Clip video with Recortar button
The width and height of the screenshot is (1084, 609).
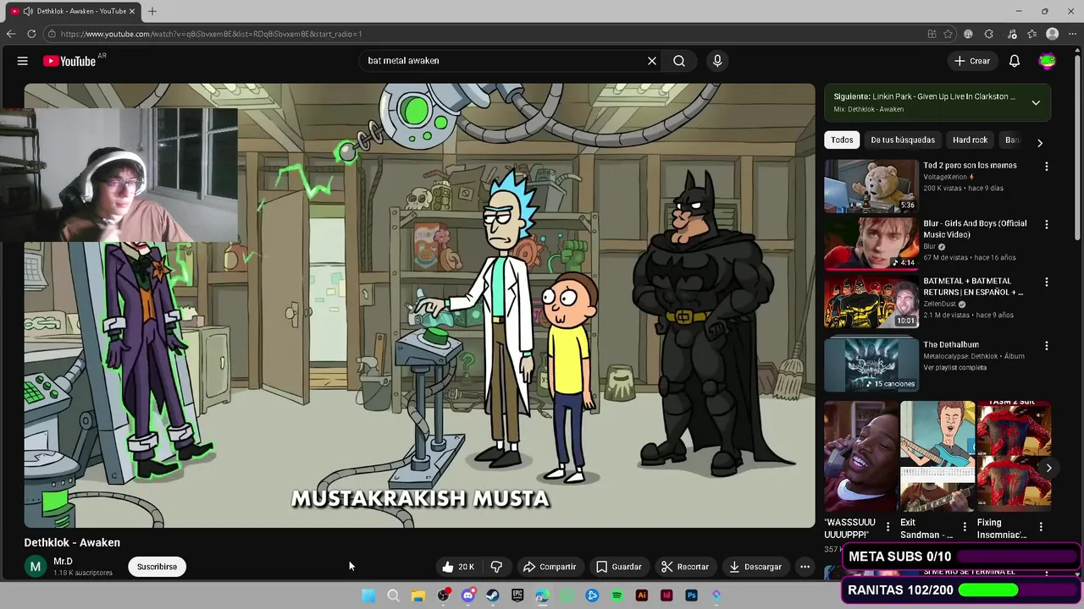coord(685,567)
